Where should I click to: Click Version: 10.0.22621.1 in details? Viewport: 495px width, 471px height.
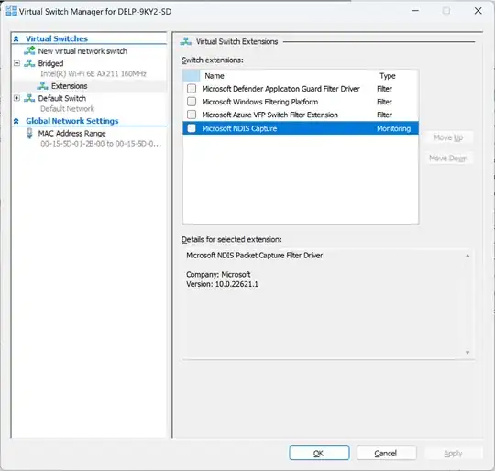[x=222, y=284]
